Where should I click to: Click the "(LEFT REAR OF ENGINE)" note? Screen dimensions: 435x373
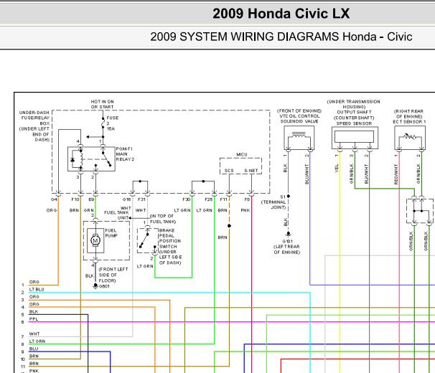click(x=287, y=250)
